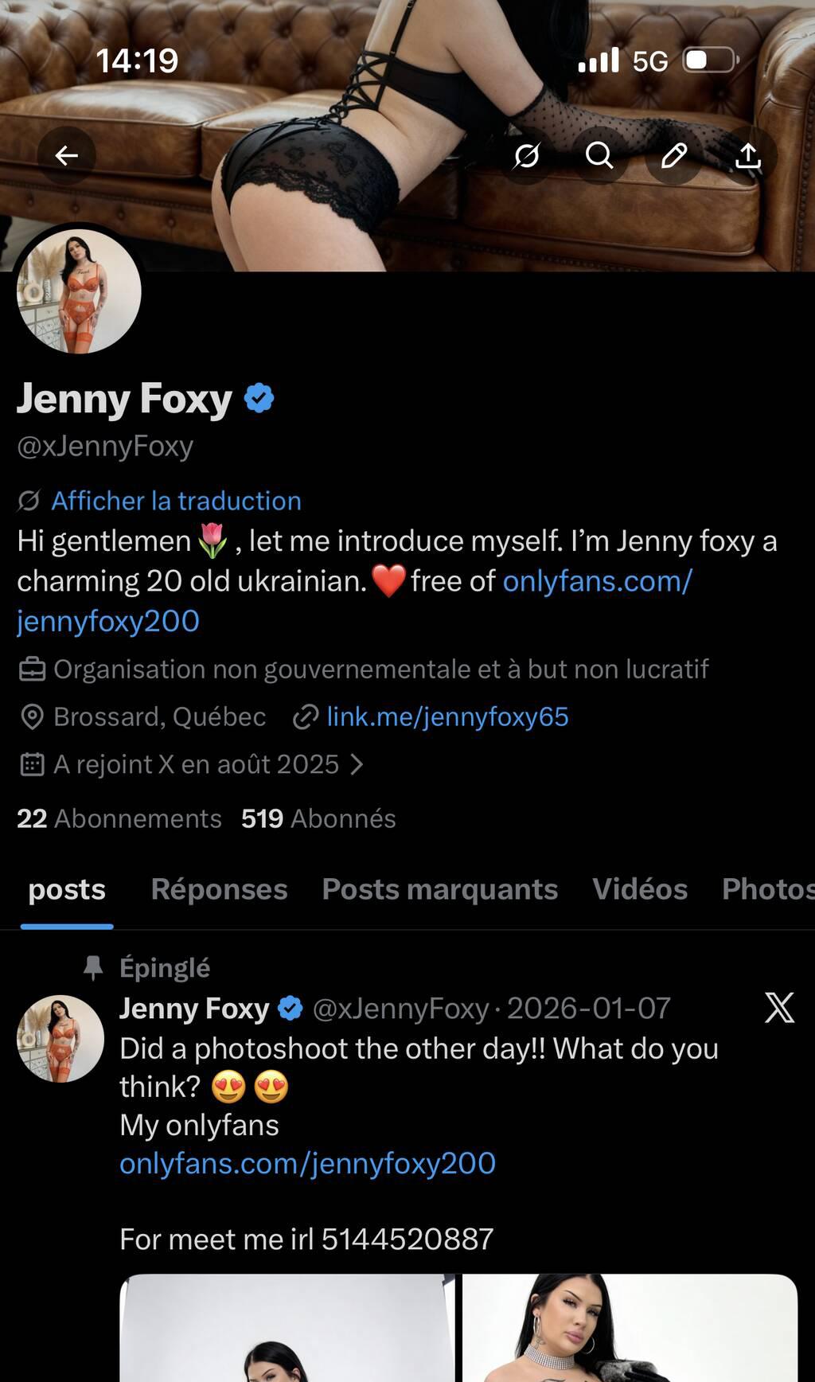Open profile search magnifier icon

tap(599, 155)
